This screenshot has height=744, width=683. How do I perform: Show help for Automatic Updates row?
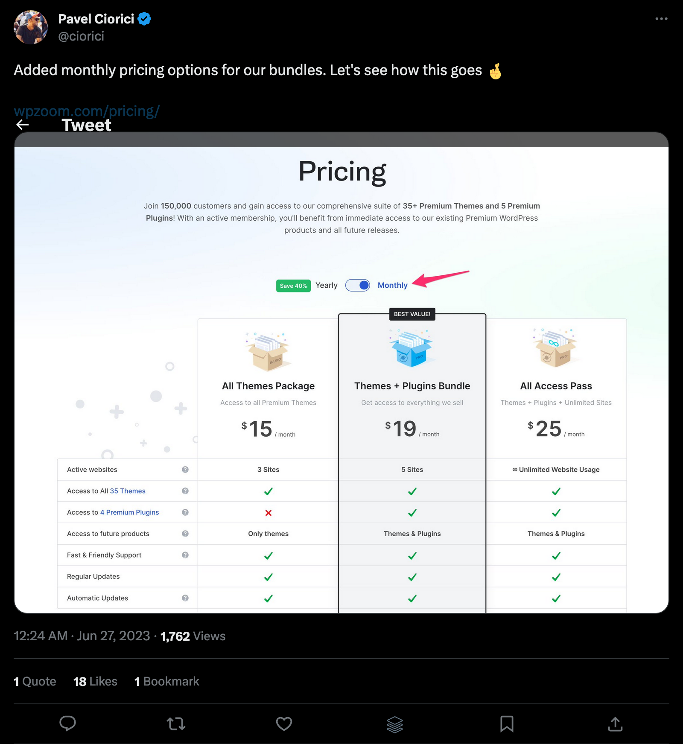tap(185, 598)
